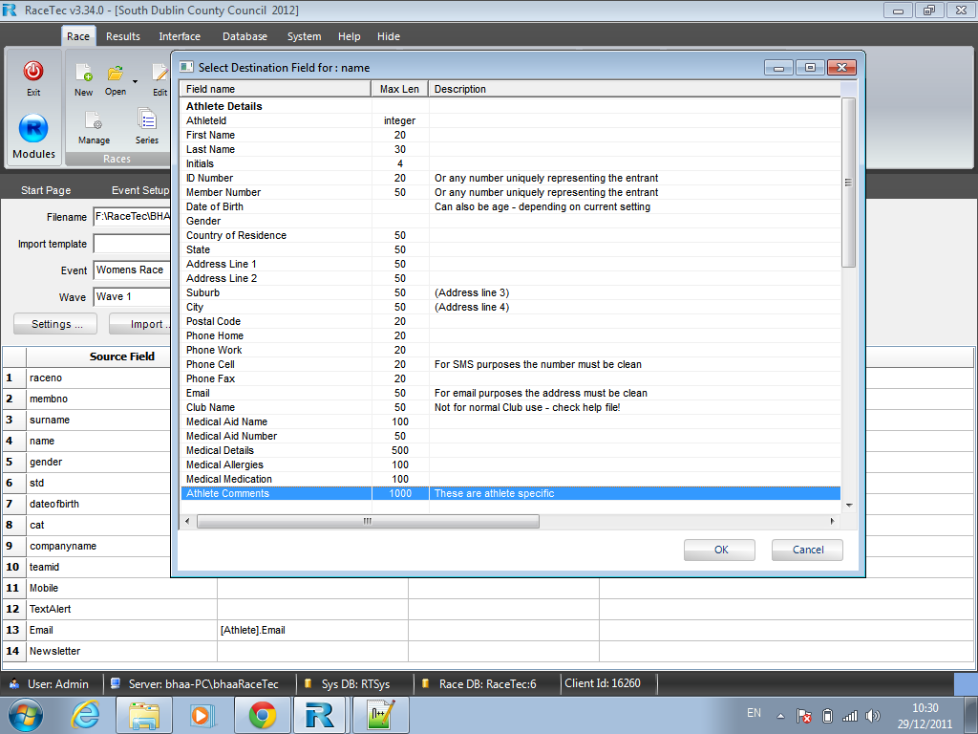Click the dialog vertical scrollbar thumb
978x734 pixels.
click(848, 183)
